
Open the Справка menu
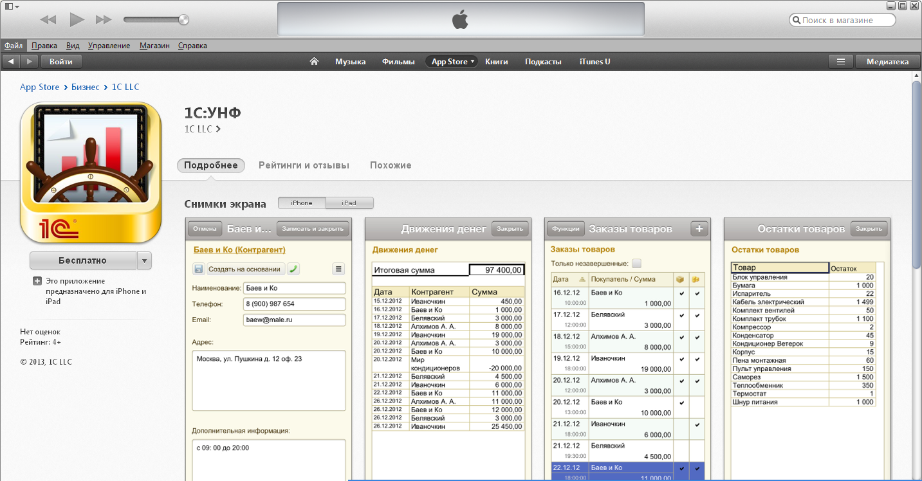[x=192, y=46]
